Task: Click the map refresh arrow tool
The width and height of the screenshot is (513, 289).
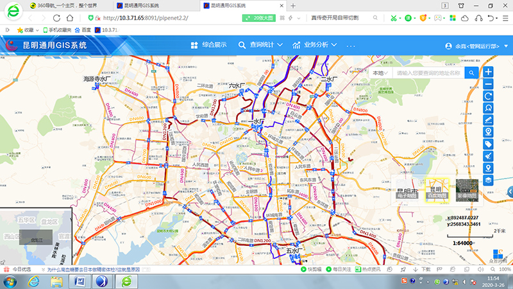Action: point(488,96)
